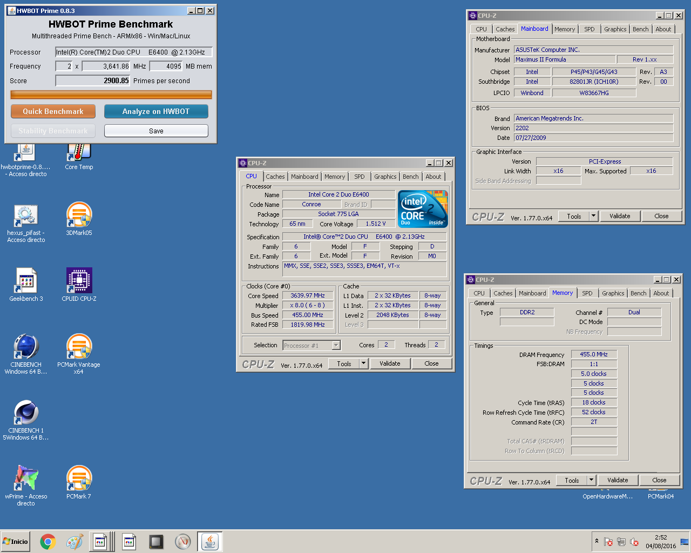Screen dimensions: 691x553
Task: Select the single CPU-Z document taskbar icon
Action: click(129, 542)
